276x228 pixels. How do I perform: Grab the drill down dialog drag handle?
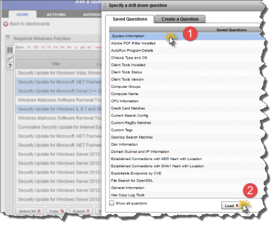[105, 6]
